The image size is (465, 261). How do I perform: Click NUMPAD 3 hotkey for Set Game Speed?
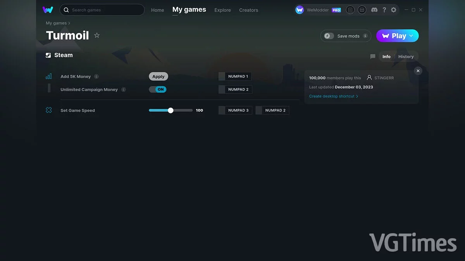click(235, 110)
